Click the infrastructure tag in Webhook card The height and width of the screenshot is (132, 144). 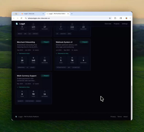point(61,67)
